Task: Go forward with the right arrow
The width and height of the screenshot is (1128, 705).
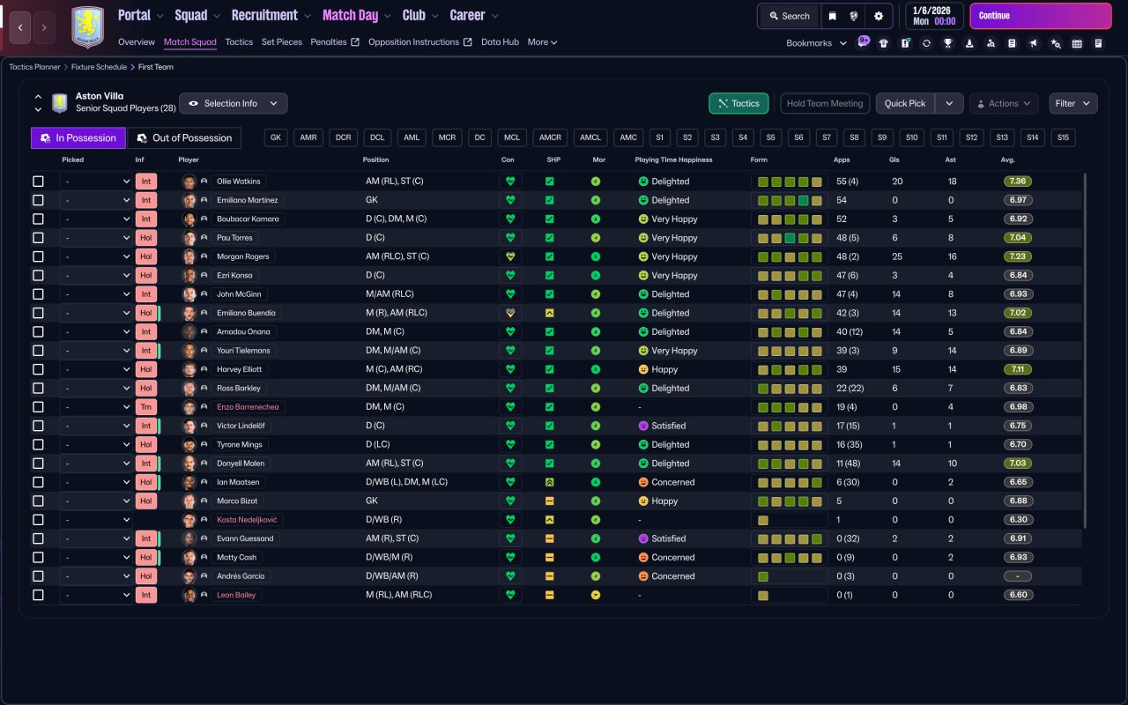Action: [x=44, y=27]
